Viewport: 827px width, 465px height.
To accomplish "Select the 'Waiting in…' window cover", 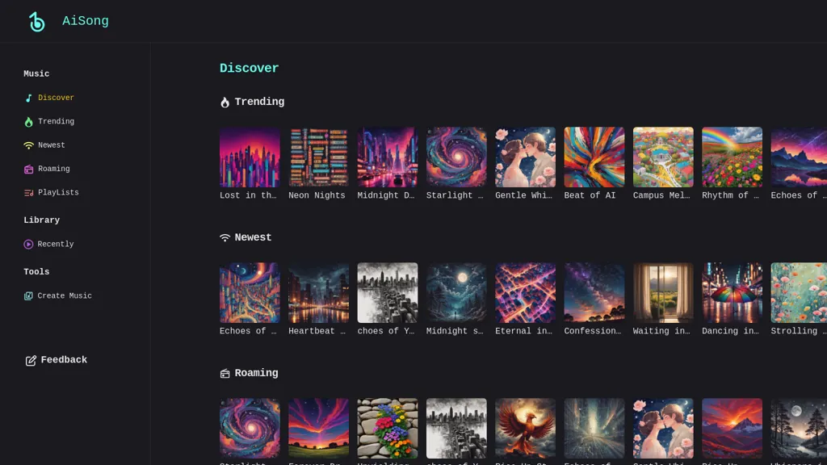I will [x=663, y=292].
